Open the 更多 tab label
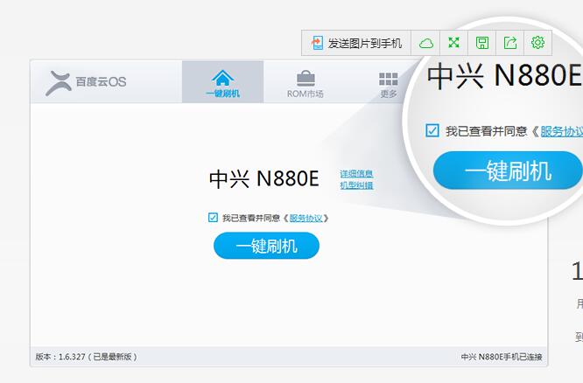This screenshot has height=383, width=583. [x=389, y=94]
